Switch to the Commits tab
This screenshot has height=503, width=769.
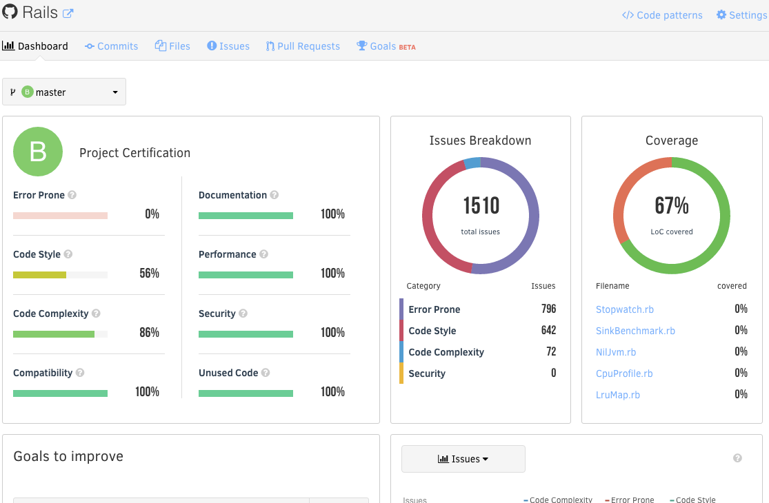tap(111, 46)
